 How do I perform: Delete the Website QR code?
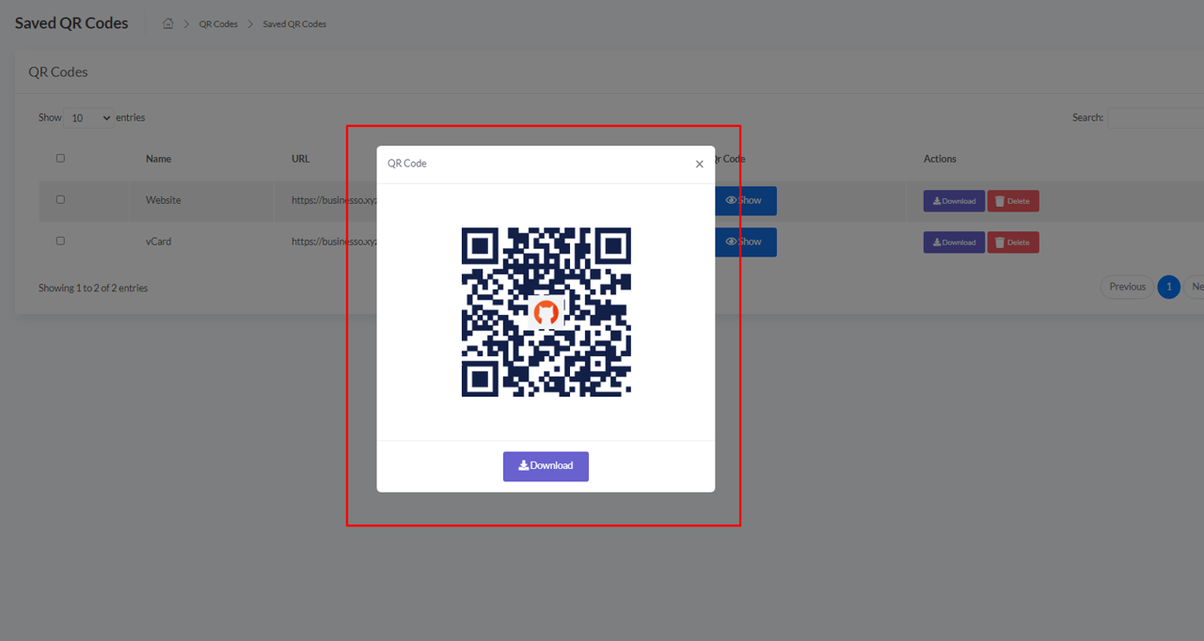tap(1013, 201)
